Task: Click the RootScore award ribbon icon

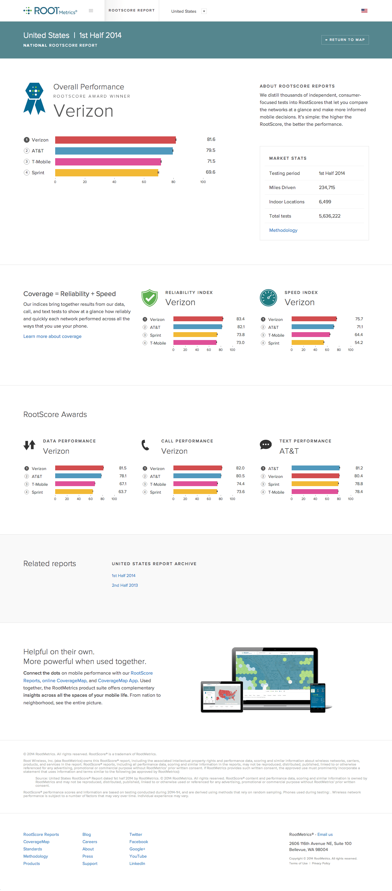Action: pyautogui.click(x=34, y=98)
